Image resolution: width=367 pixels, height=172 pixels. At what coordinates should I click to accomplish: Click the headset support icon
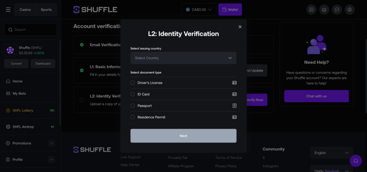(356, 161)
